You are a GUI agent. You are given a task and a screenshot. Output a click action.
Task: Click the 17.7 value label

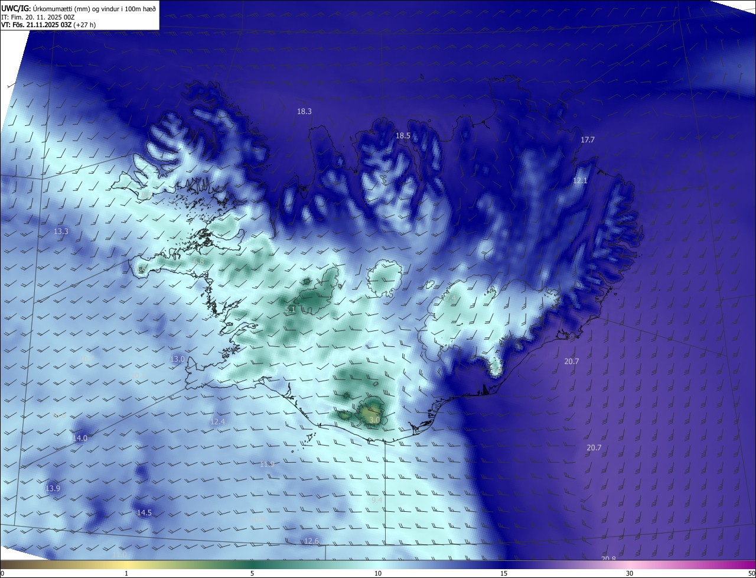pyautogui.click(x=588, y=140)
